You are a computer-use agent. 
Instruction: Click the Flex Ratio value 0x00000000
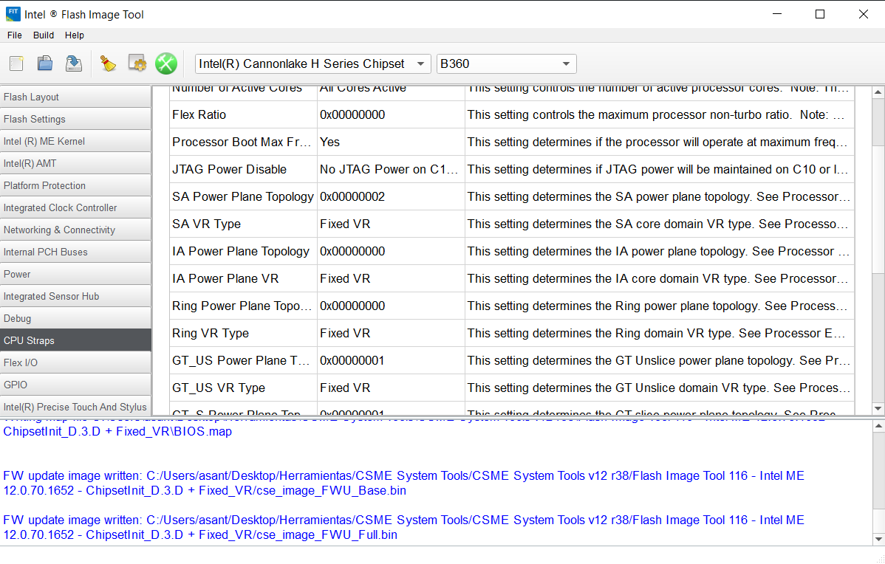click(391, 114)
